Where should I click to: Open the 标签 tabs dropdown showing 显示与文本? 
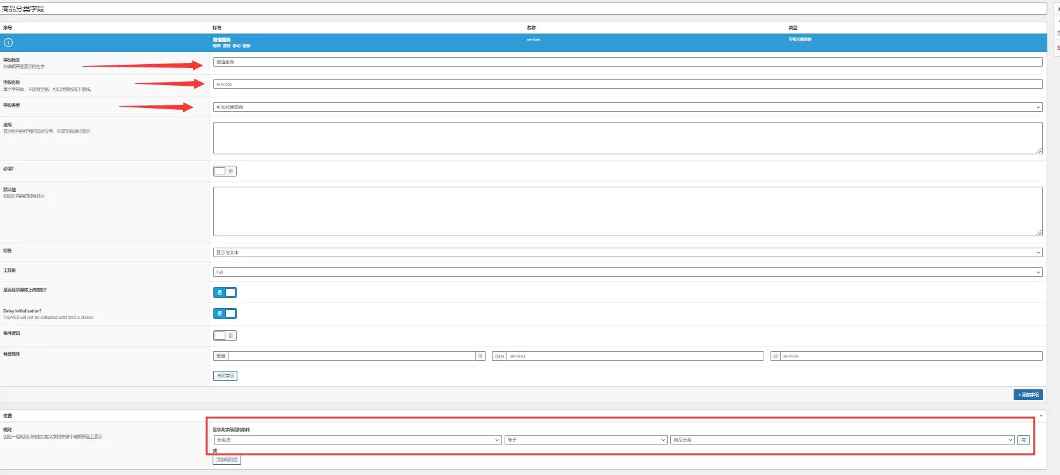pyautogui.click(x=627, y=253)
